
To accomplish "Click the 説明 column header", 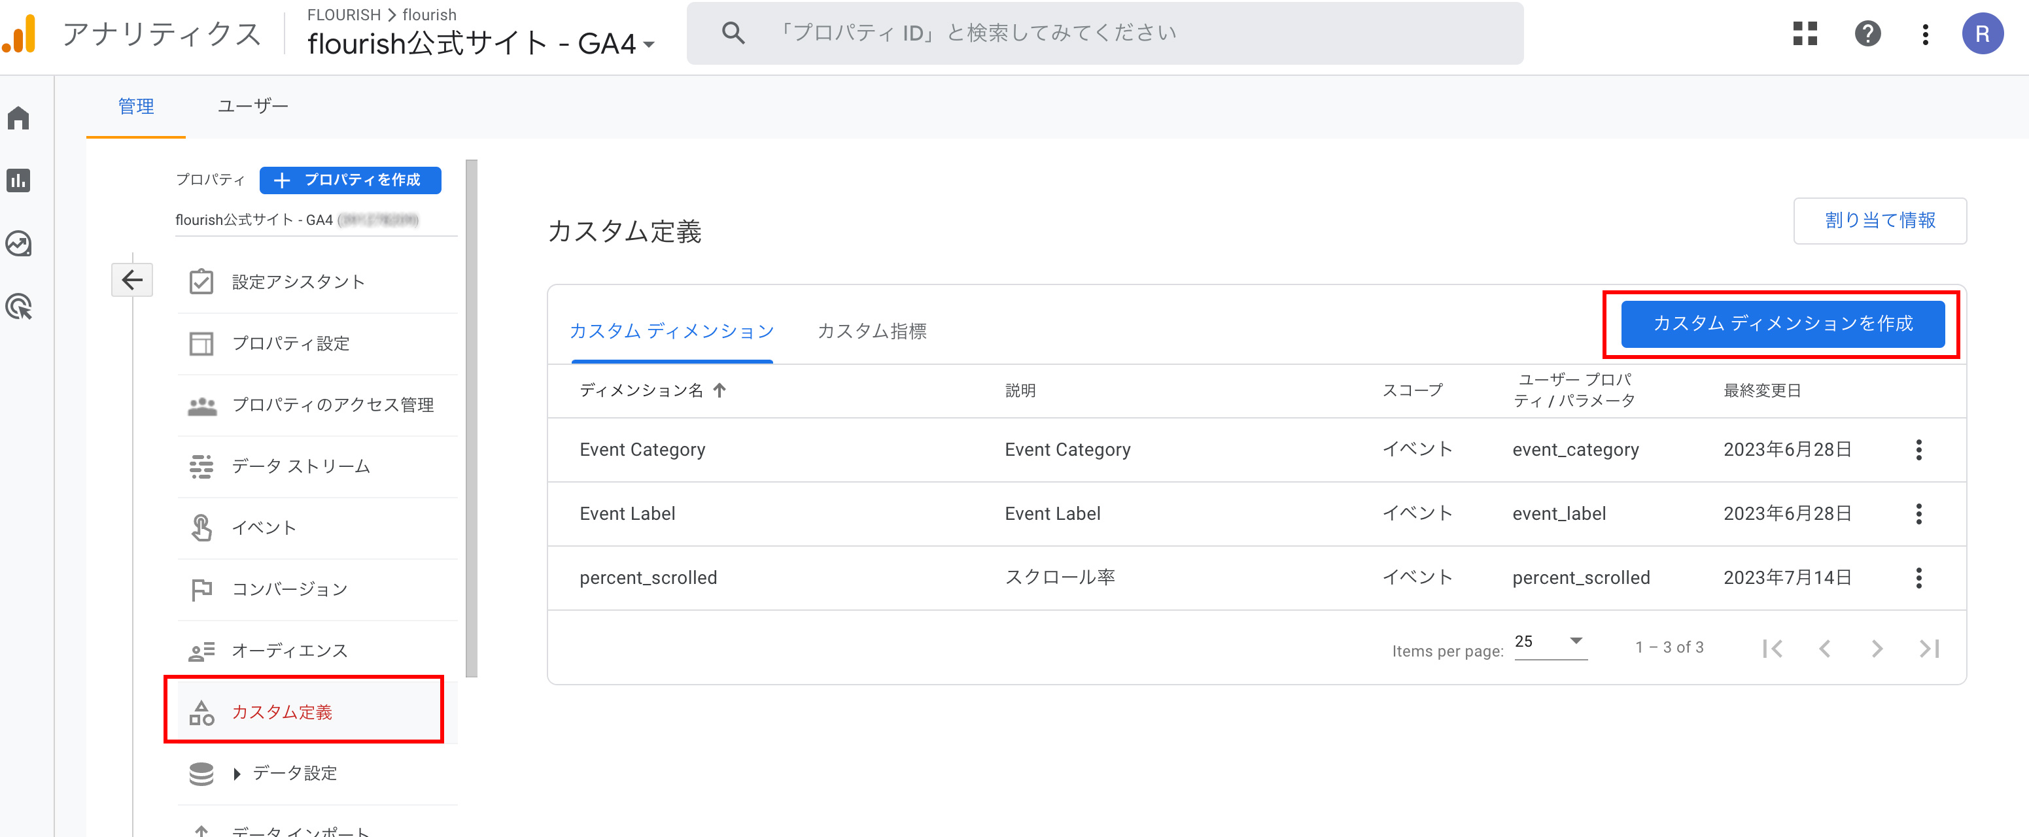I will tap(1020, 390).
